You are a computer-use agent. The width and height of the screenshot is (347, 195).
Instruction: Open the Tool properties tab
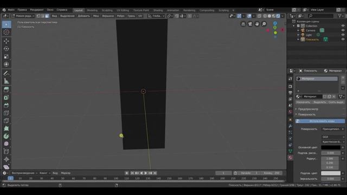click(x=291, y=79)
